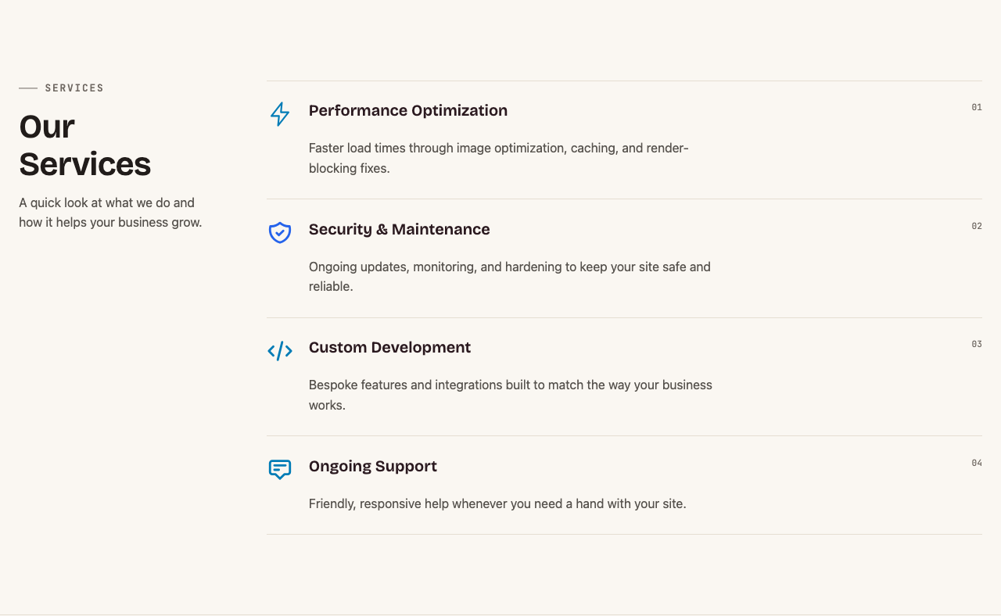Open the Ongoing Support heading
The width and height of the screenshot is (1001, 616).
[373, 466]
